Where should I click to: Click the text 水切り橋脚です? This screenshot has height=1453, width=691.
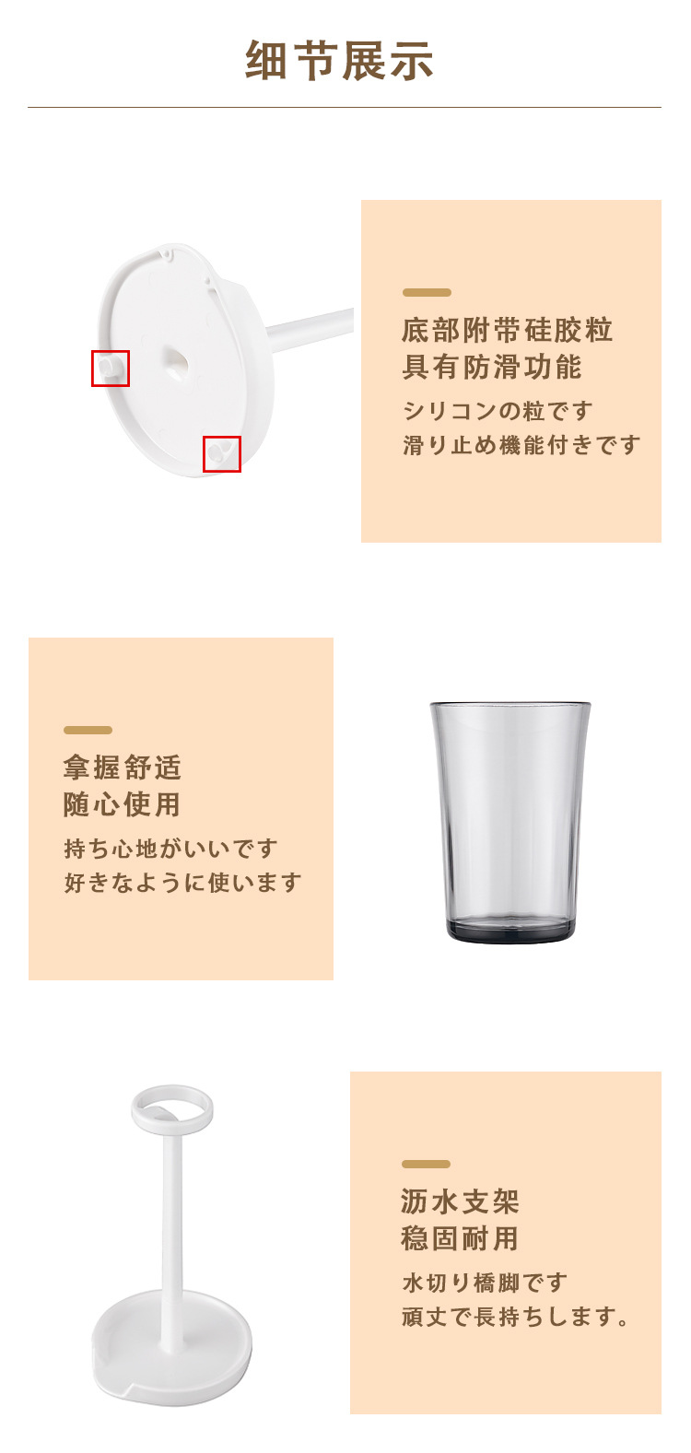(486, 1282)
